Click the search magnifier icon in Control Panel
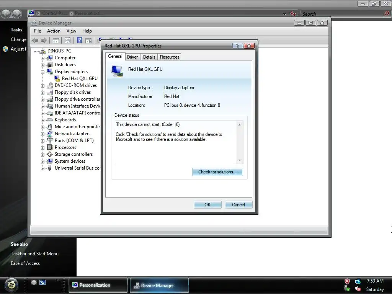 tap(387, 13)
